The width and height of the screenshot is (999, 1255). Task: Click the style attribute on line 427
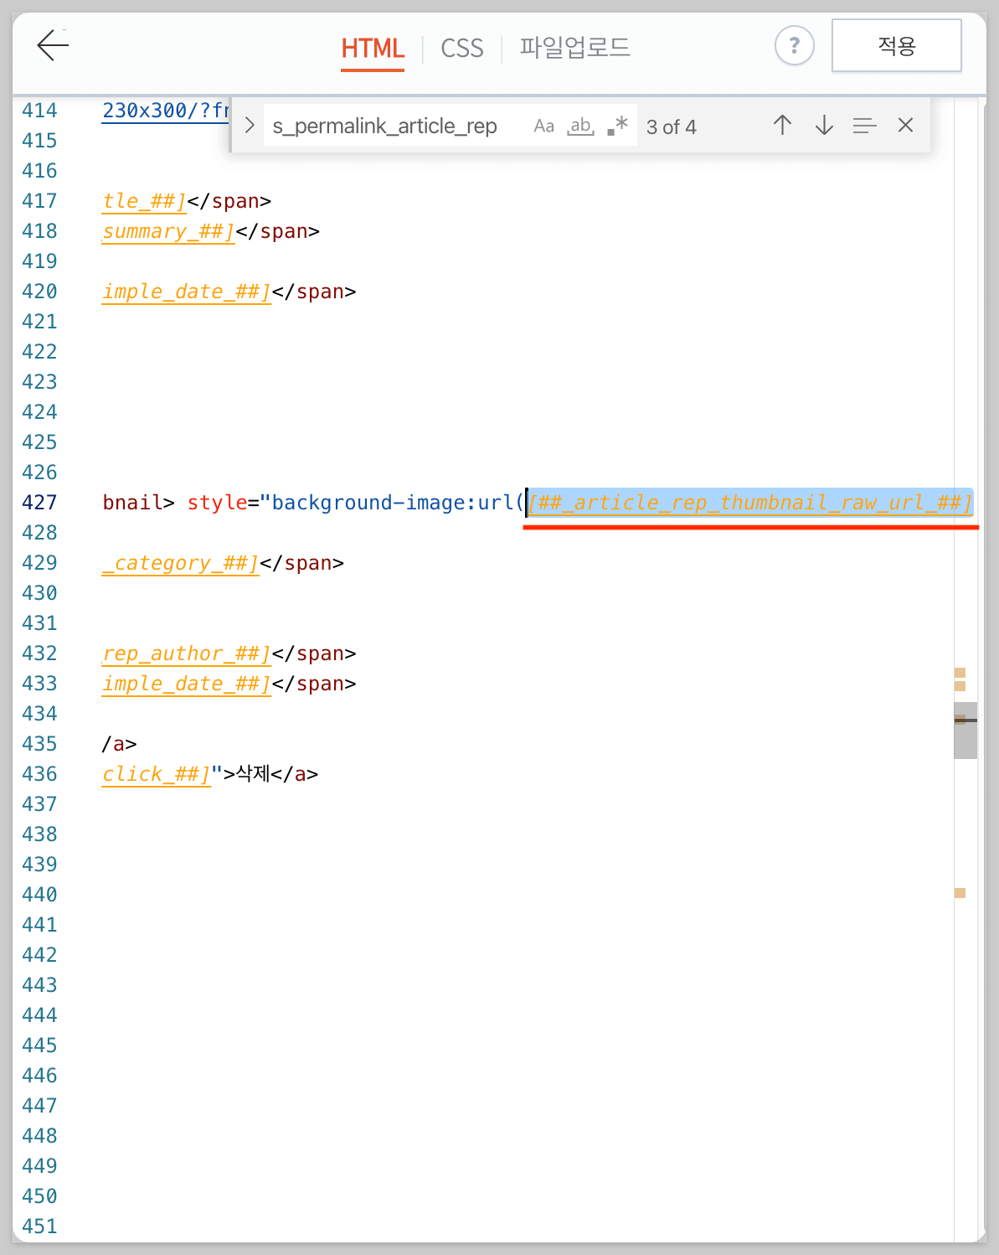point(217,503)
